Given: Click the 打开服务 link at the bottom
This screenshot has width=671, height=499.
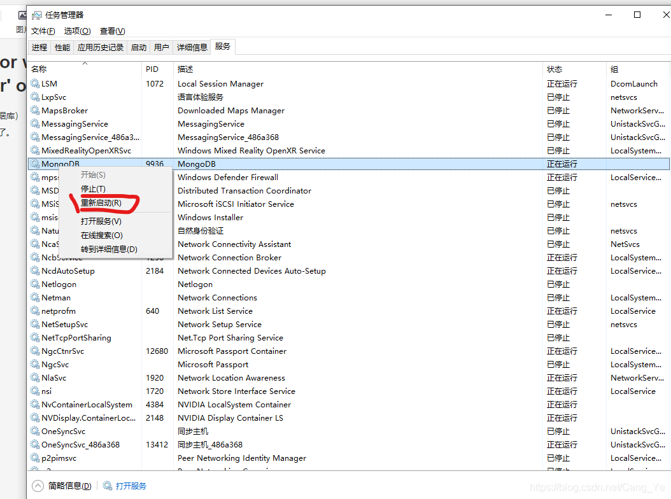Looking at the screenshot, I should pyautogui.click(x=131, y=485).
